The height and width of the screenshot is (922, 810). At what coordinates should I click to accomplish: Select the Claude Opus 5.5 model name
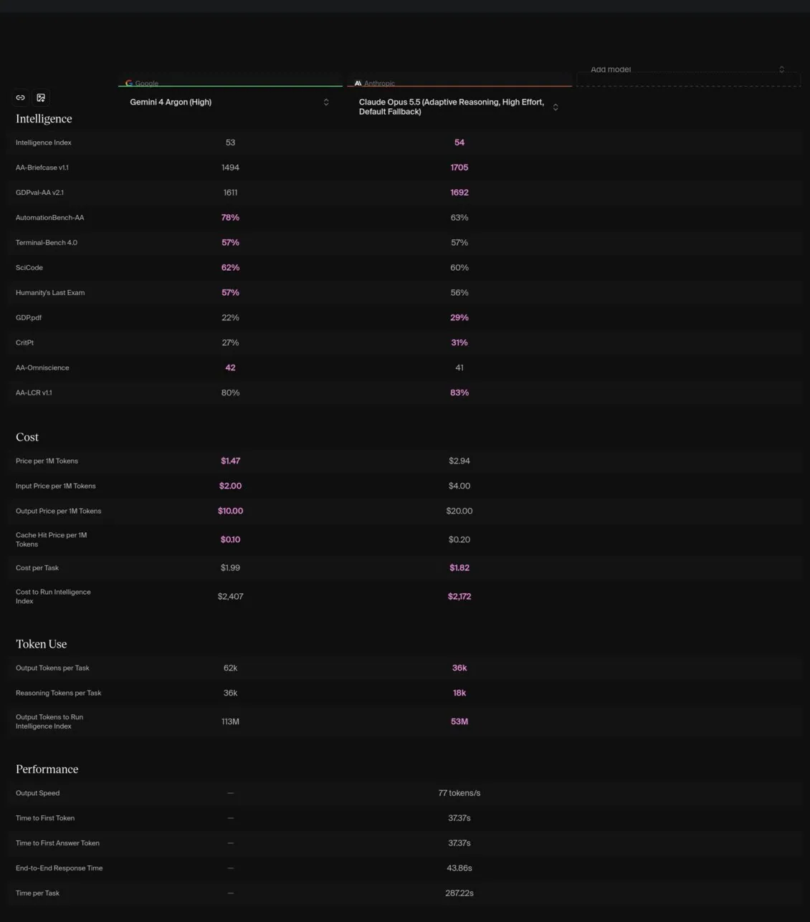pyautogui.click(x=452, y=107)
